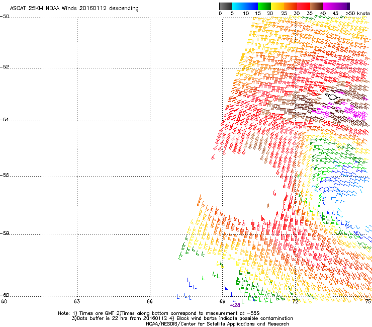Screen dimensions: 372x327
Task: Click the '-60' latitude axis label
Action: click(x=5, y=295)
